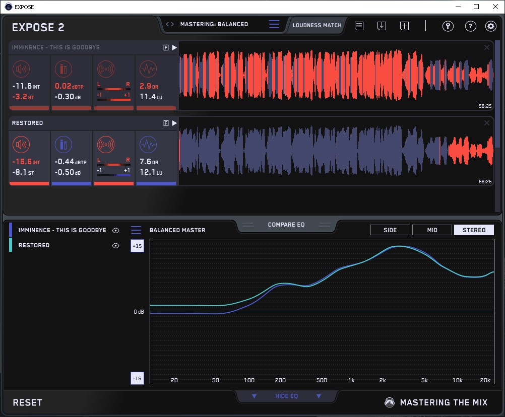Open the Balanced Master EQ reference menu
The width and height of the screenshot is (505, 417).
[x=136, y=230]
